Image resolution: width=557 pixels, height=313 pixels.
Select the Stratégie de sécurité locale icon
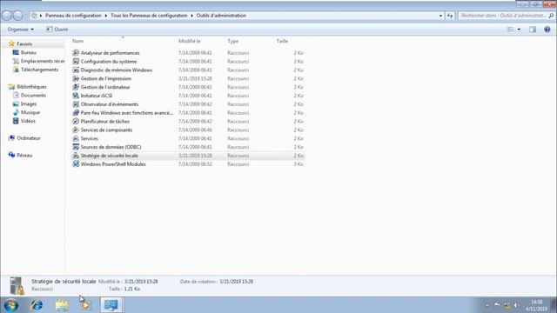pyautogui.click(x=76, y=156)
